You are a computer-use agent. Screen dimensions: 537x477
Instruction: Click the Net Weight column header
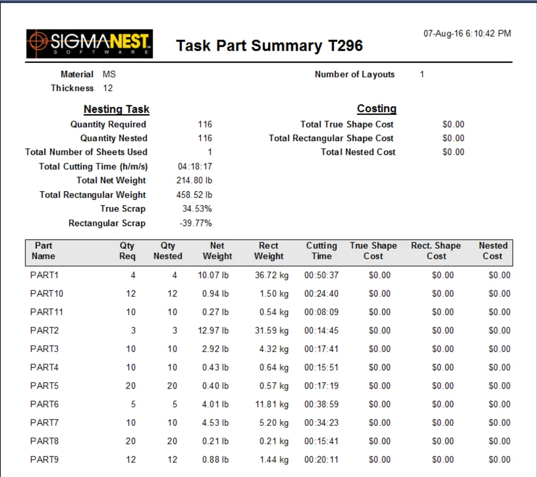(x=217, y=251)
